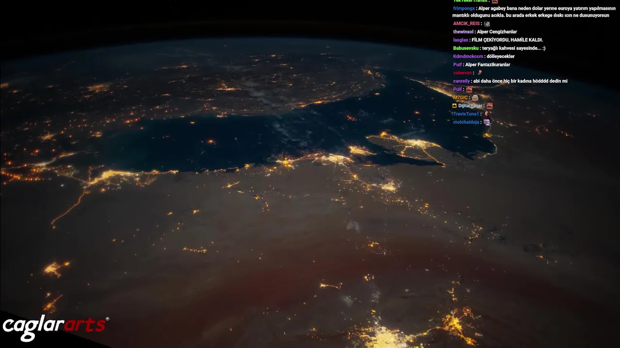Select the username DijitalYasar in chat
This screenshot has width=620, height=348.
470,106
